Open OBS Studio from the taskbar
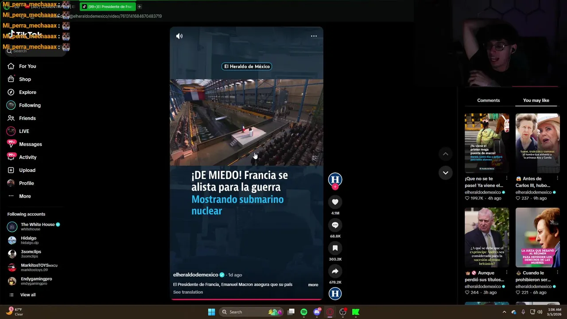This screenshot has height=319, width=567. point(343,312)
